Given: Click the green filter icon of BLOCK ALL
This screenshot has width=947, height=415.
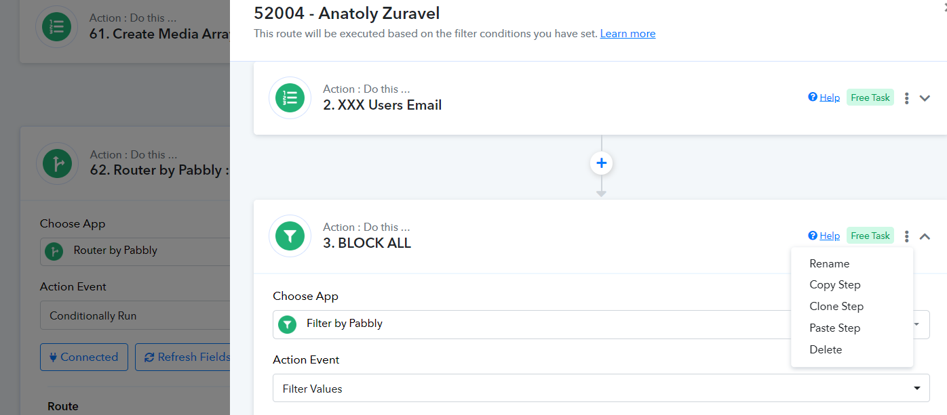Looking at the screenshot, I should [x=290, y=236].
